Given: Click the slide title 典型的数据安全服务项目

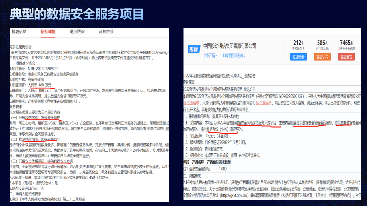Looking at the screenshot, I should tap(77, 14).
